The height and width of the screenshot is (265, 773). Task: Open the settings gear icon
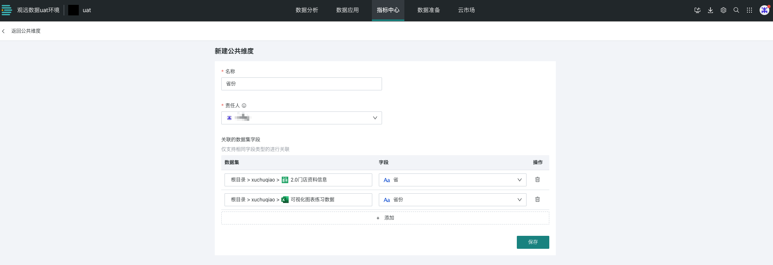[723, 11]
